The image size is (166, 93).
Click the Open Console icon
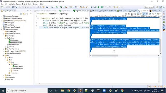point(158,14)
